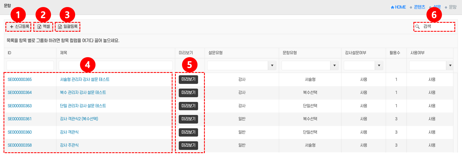Open 서술형 관리자 강사 설문 테스트 title
The image size is (462, 155).
pos(85,79)
